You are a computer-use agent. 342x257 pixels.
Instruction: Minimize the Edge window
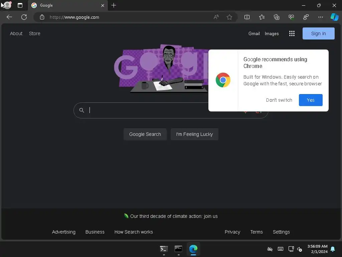point(303,5)
